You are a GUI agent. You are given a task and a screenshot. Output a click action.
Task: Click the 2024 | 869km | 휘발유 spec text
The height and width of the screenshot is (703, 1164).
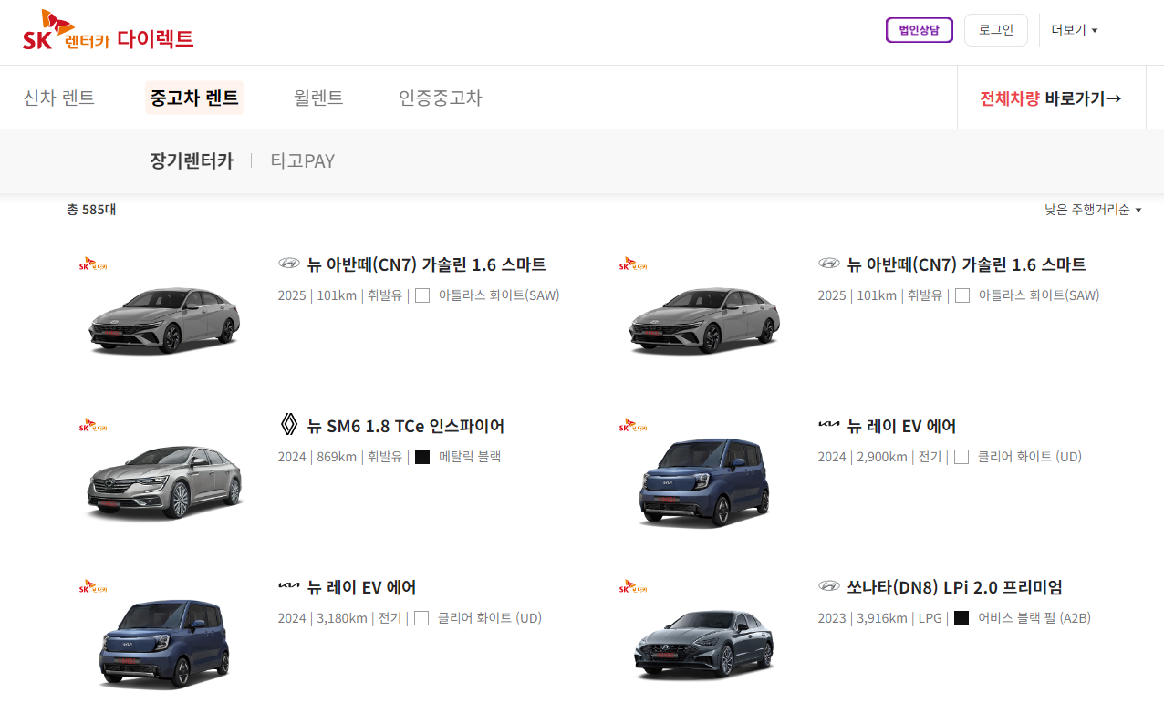[x=339, y=457]
